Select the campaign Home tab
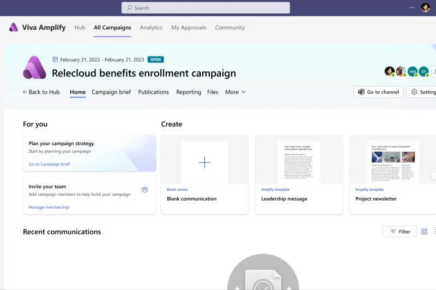 pyautogui.click(x=77, y=92)
